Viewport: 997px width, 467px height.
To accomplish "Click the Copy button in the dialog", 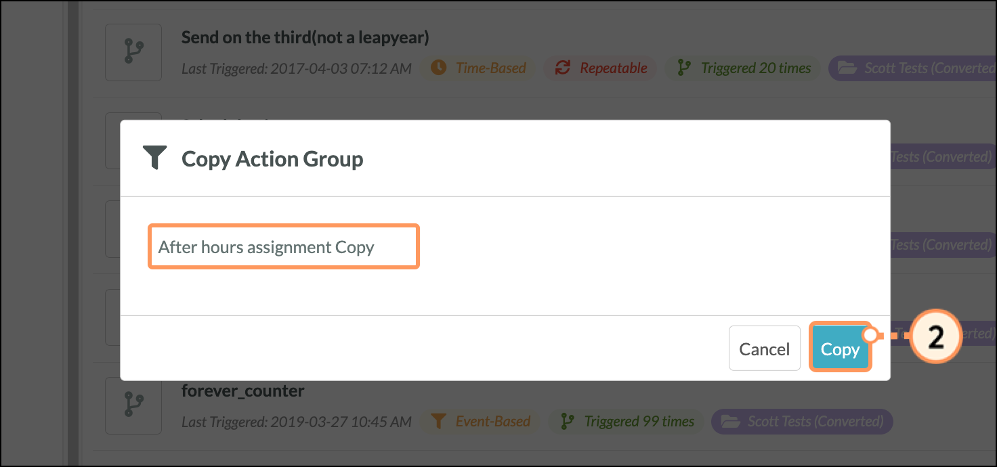I will [x=841, y=349].
